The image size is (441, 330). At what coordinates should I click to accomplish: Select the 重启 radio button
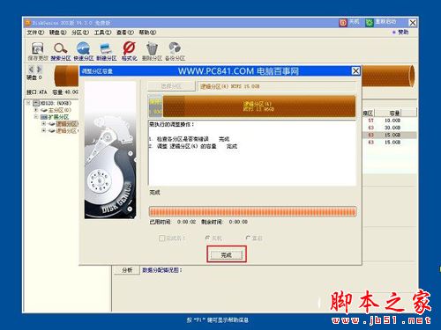[x=248, y=238]
